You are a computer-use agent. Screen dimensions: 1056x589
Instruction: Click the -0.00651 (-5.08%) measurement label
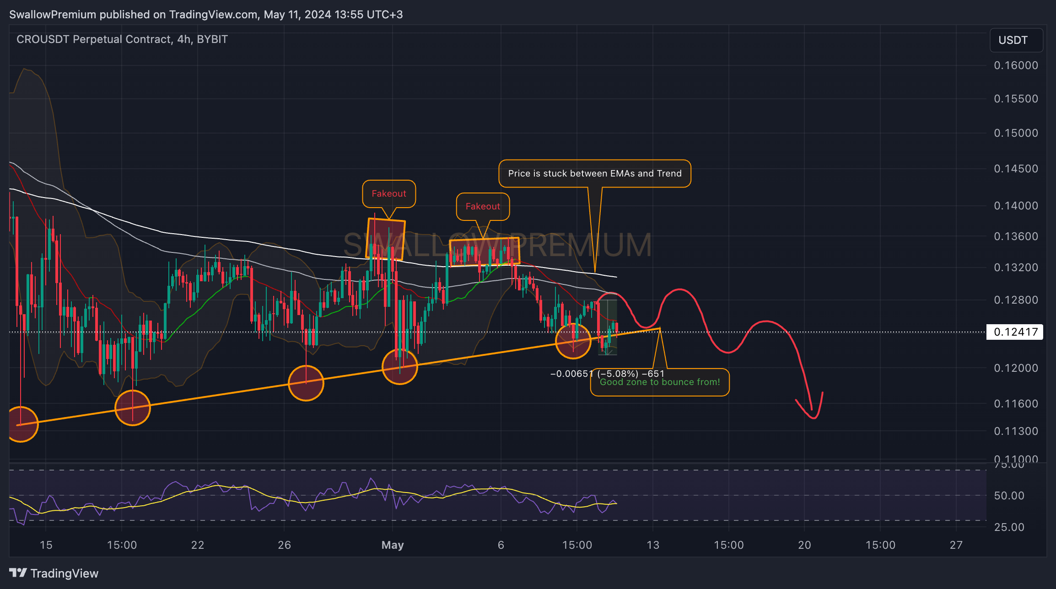tap(607, 374)
